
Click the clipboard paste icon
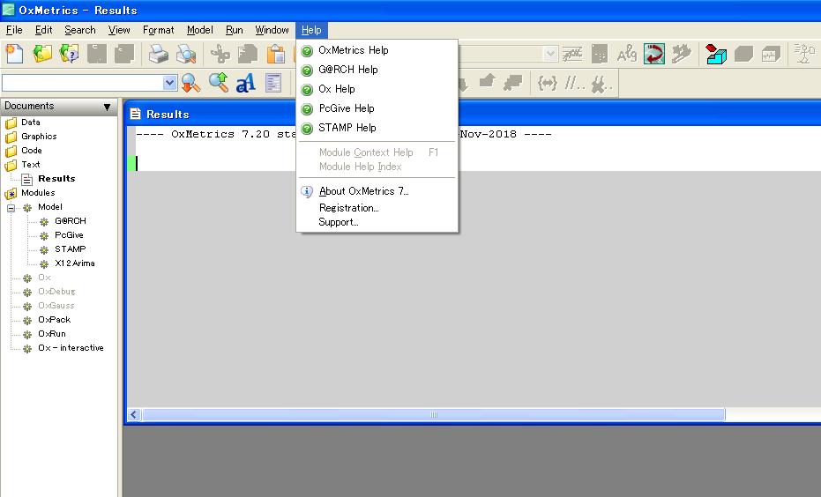pos(275,54)
